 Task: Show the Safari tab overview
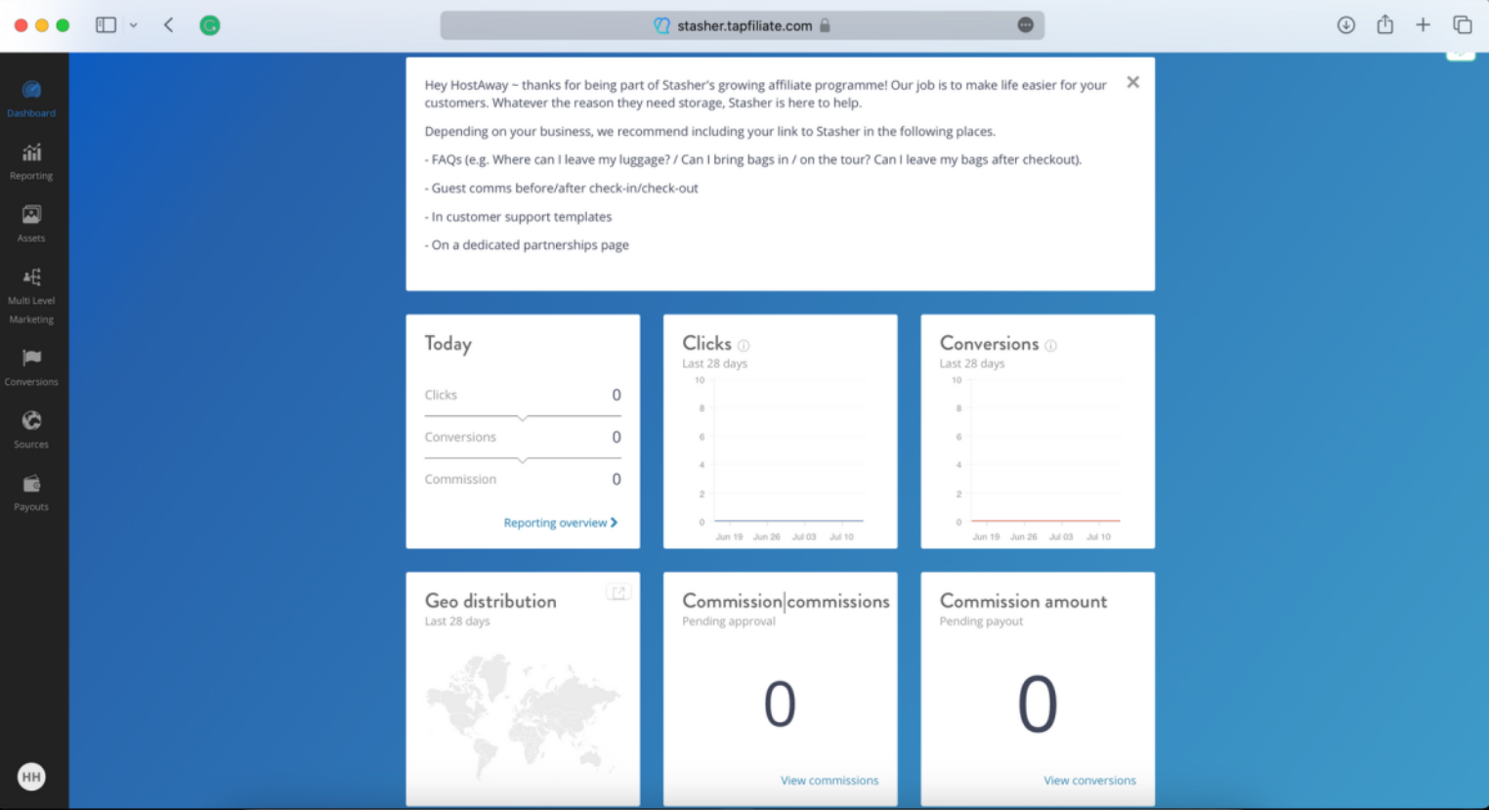[x=1463, y=25]
